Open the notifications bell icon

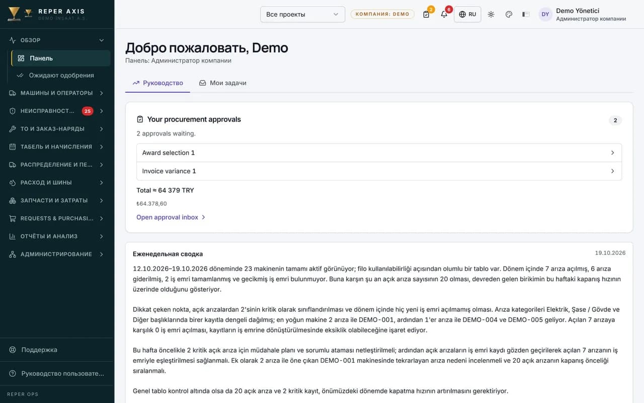pyautogui.click(x=444, y=14)
